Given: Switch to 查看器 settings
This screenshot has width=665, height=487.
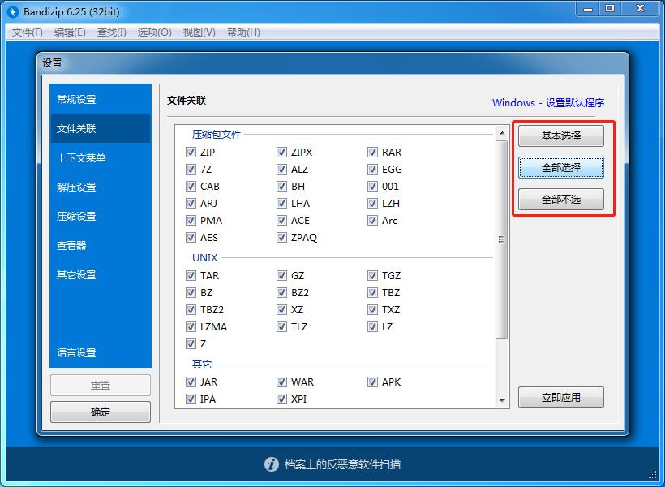Looking at the screenshot, I should (101, 245).
